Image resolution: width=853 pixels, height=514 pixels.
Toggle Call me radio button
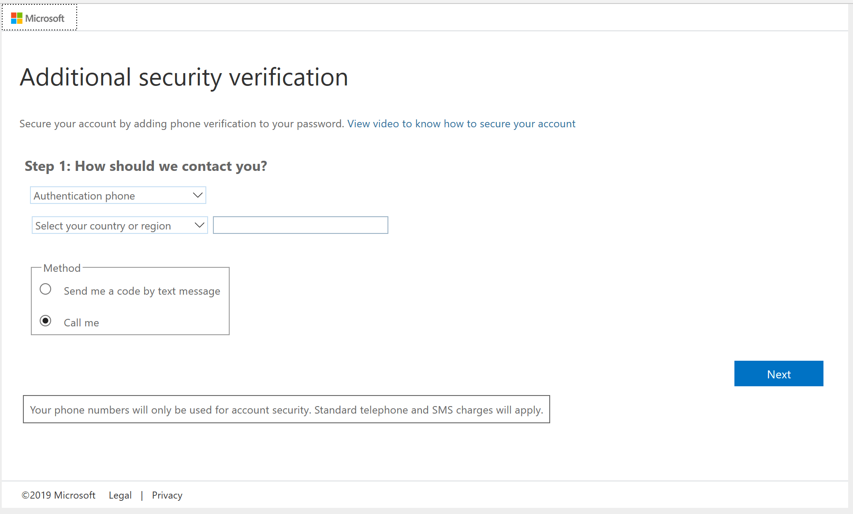coord(46,322)
